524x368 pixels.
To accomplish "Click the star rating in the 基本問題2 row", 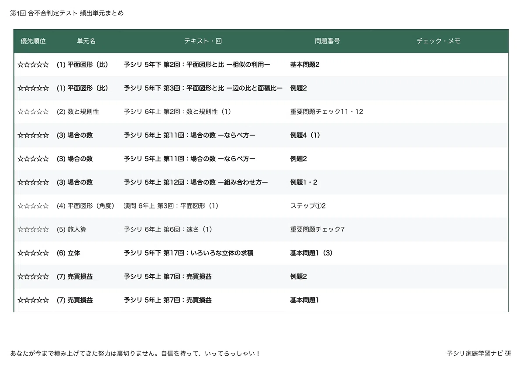I will (x=33, y=65).
